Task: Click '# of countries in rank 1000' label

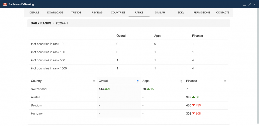Action: pos(49,68)
